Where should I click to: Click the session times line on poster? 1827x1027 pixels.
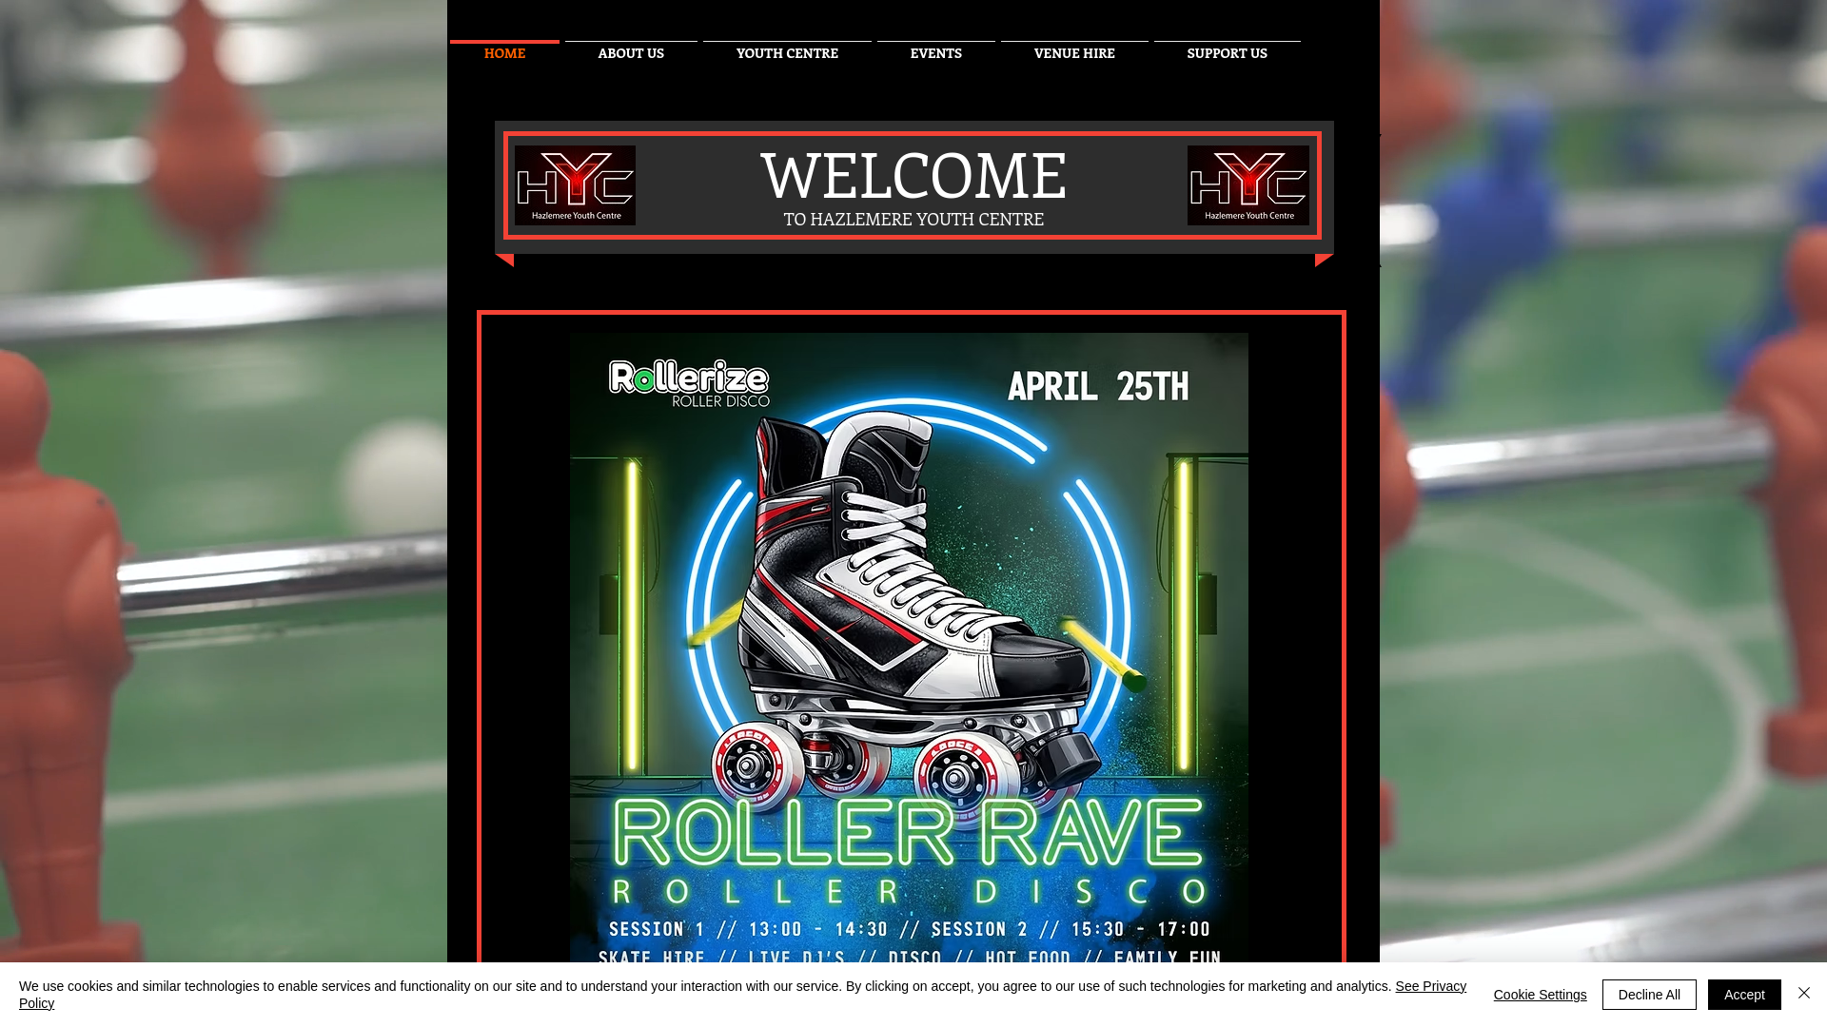pos(909,929)
